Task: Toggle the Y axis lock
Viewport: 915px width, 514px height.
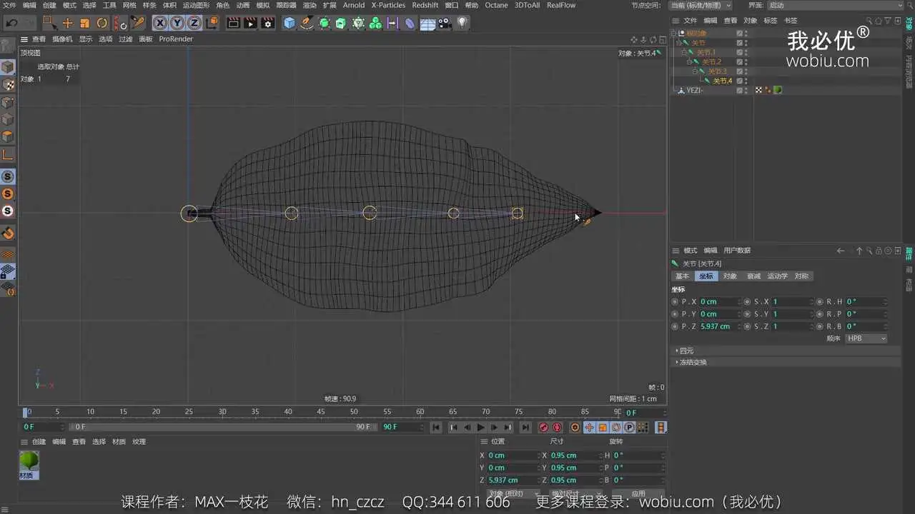Action: point(177,23)
